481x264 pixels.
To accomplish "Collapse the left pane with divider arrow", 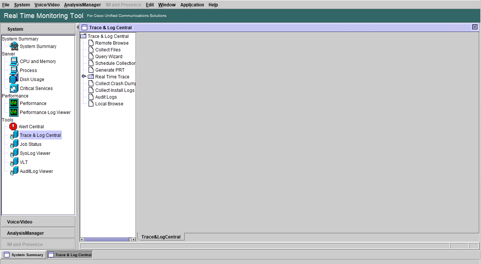I will pyautogui.click(x=78, y=27).
